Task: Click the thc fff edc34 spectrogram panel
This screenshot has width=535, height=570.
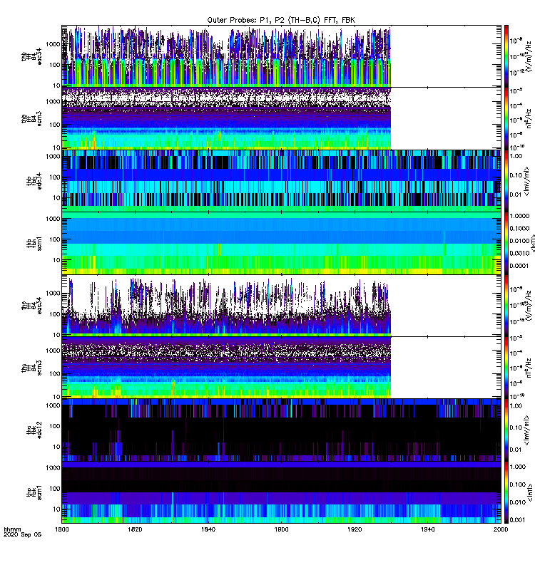Action: 281,306
